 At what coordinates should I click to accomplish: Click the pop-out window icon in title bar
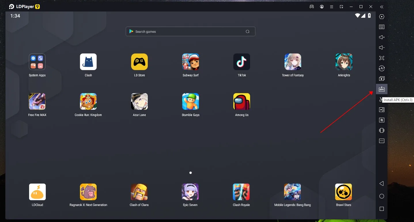click(x=341, y=7)
